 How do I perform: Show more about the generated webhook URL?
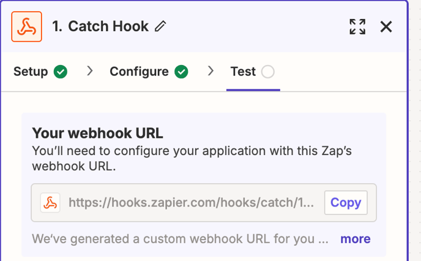pos(355,239)
